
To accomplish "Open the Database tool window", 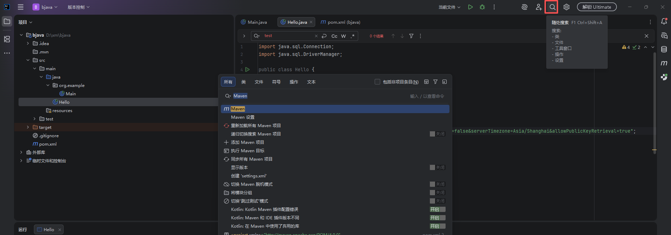I will pyautogui.click(x=664, y=49).
